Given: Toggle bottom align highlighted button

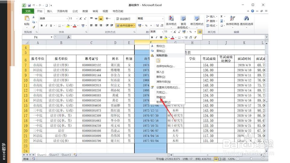Looking at the screenshot, I should [101, 18].
